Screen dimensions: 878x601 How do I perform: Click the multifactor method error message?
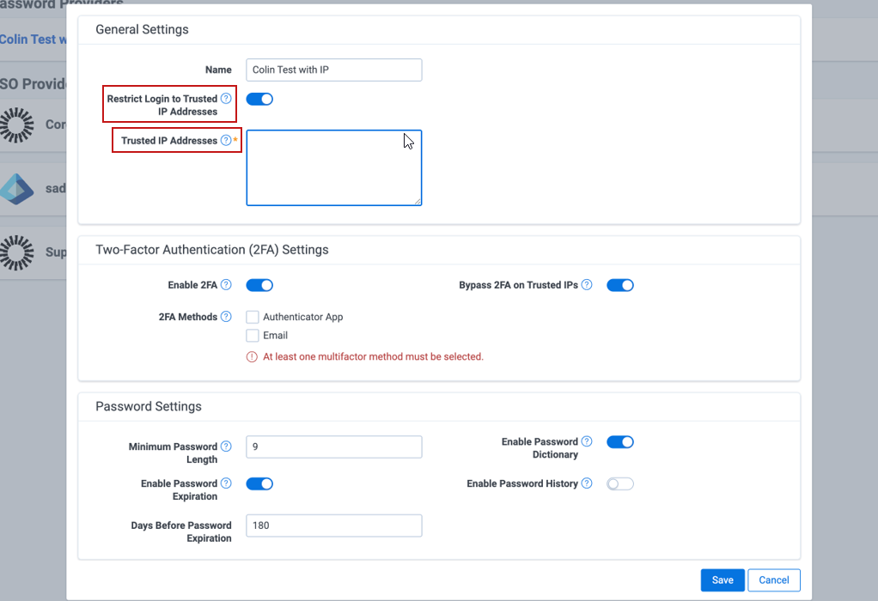(x=373, y=357)
